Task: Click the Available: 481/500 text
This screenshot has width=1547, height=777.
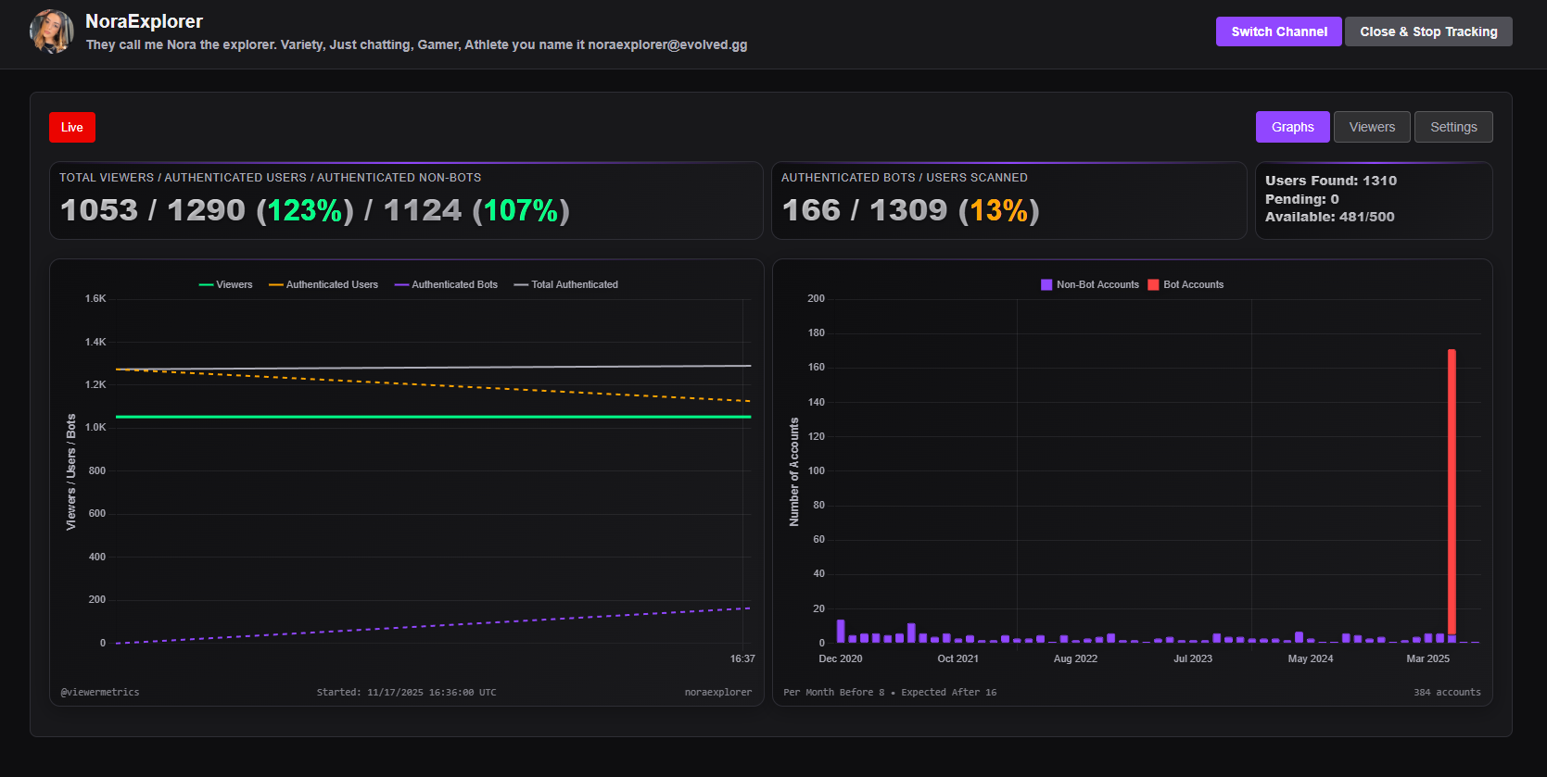Action: pos(1330,217)
